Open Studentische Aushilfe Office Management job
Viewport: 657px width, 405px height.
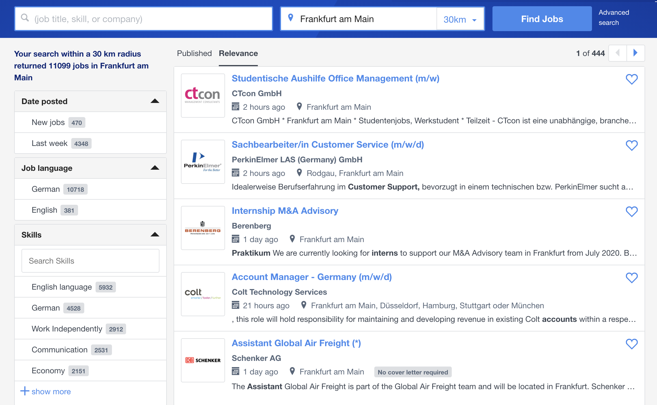tap(336, 78)
